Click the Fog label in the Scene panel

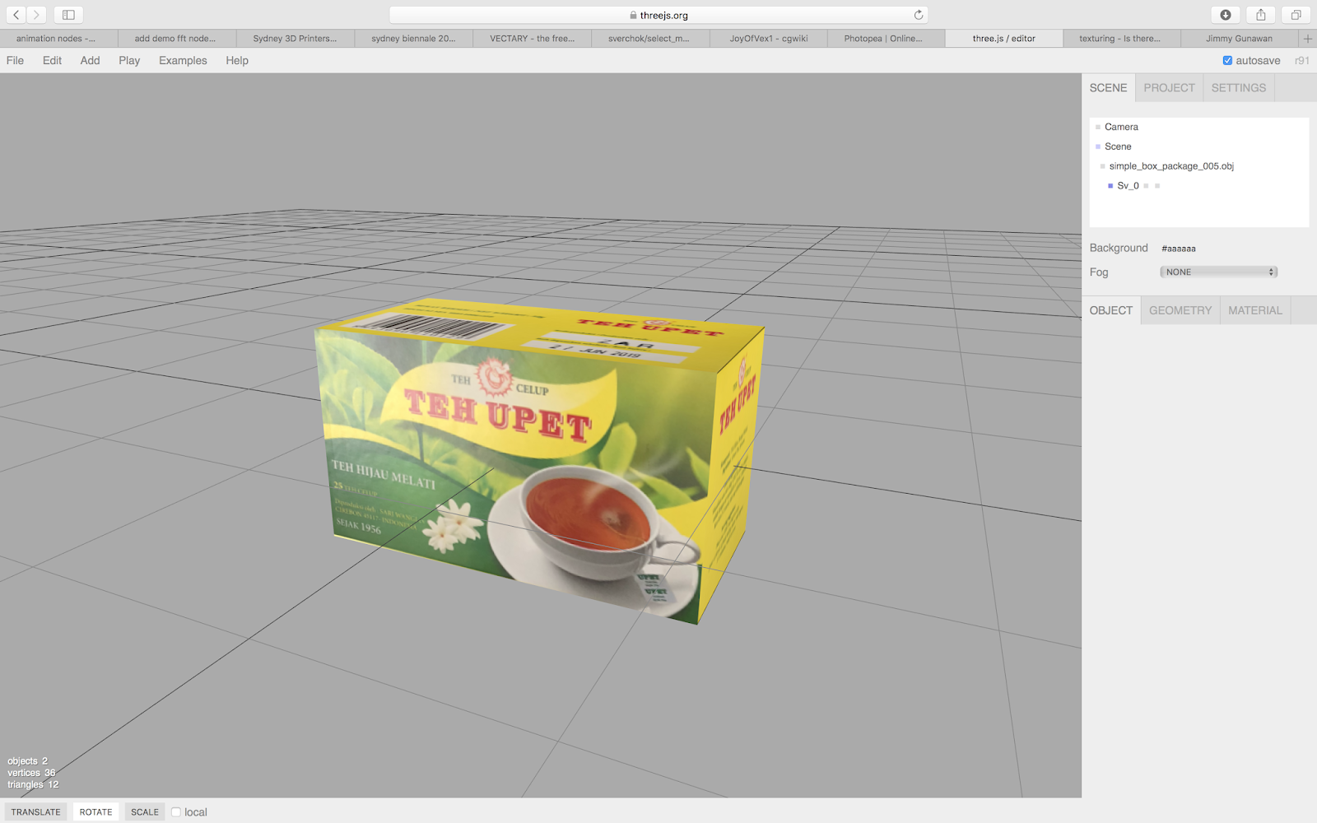(x=1099, y=272)
